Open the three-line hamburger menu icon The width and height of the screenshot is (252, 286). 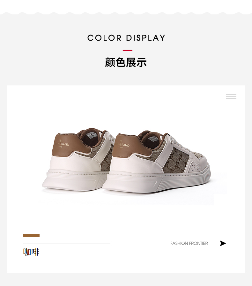tap(231, 96)
